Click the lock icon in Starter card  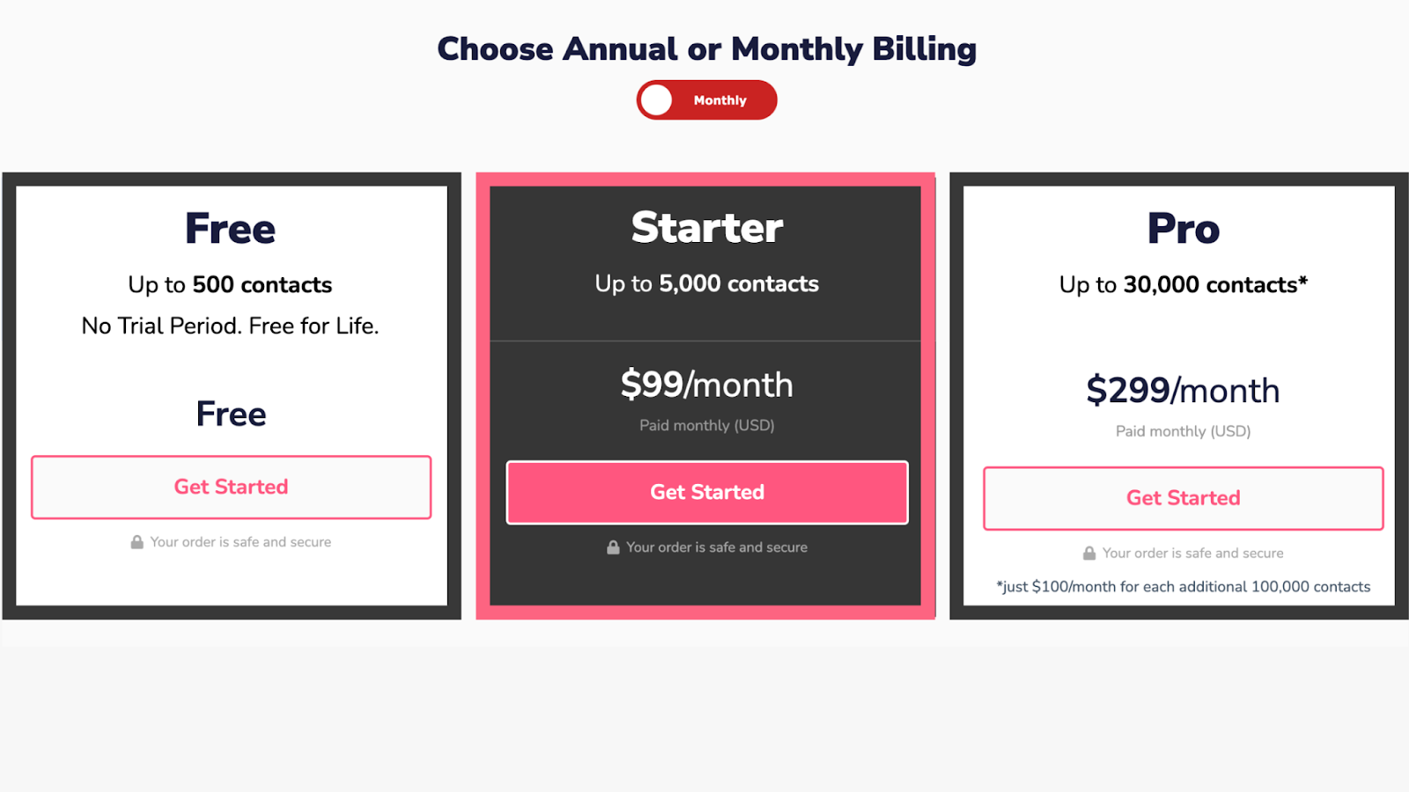point(612,546)
